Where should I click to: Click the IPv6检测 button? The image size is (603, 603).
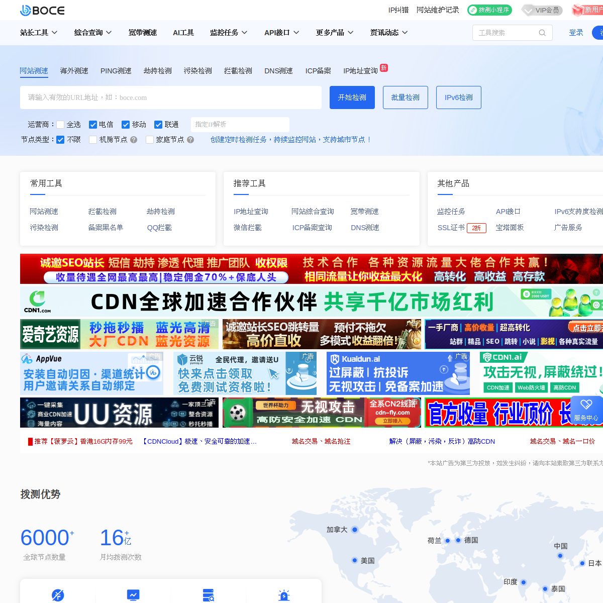click(x=459, y=97)
